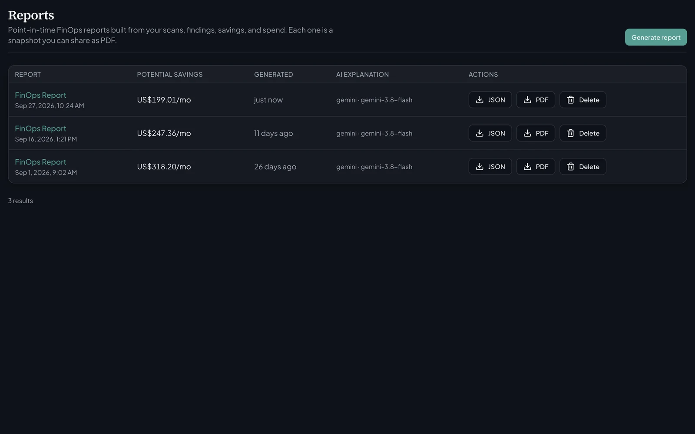Screen dimensions: 695x434
Task: Click the Reports page heading
Action: (x=31, y=15)
